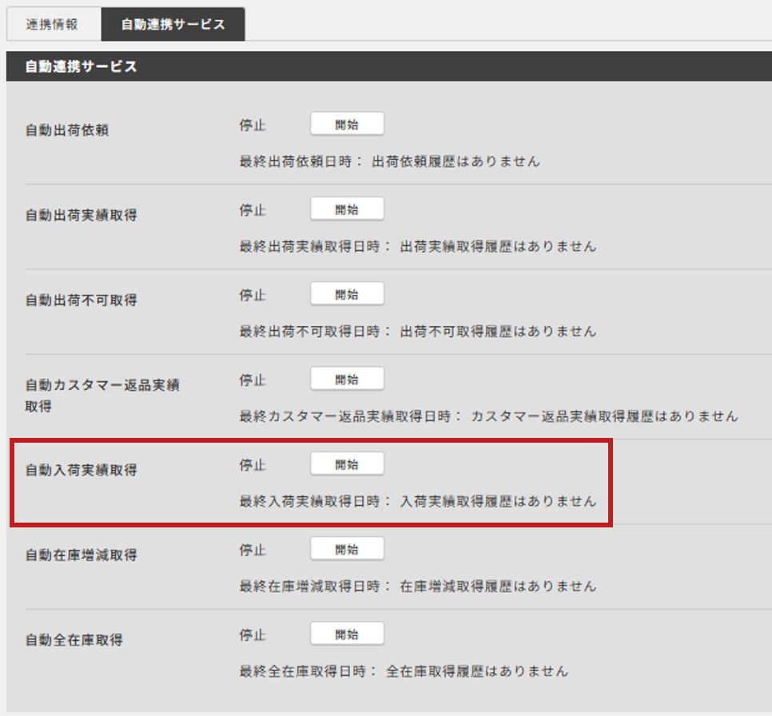Click text 出荷依頼履歴はありません
Image resolution: width=772 pixels, height=716 pixels.
click(456, 161)
